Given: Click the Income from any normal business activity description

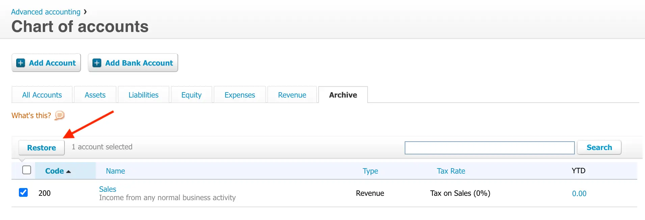Looking at the screenshot, I should click(x=167, y=198).
